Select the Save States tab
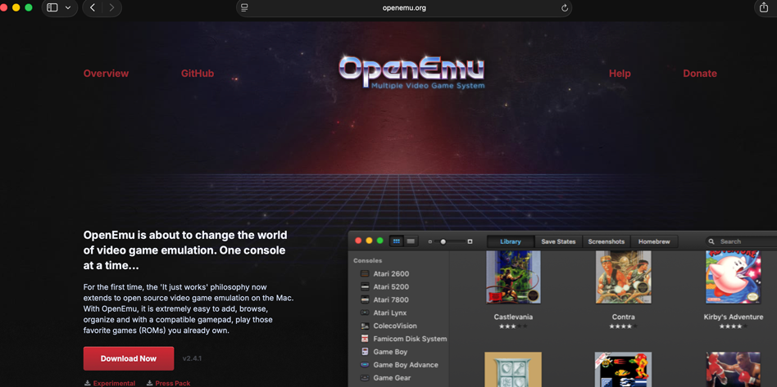Screen dimensions: 777x387 [x=558, y=241]
